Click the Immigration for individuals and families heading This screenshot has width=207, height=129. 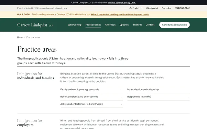[x=36, y=76]
